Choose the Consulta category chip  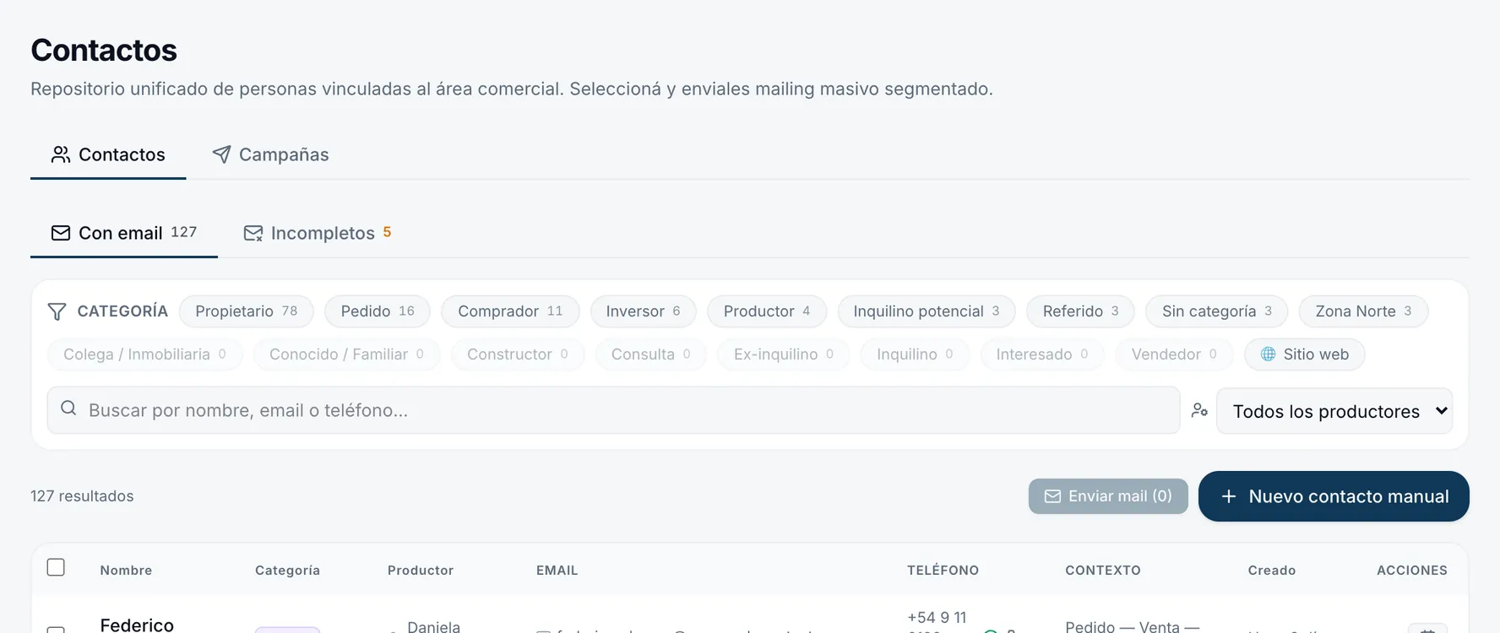coord(651,354)
